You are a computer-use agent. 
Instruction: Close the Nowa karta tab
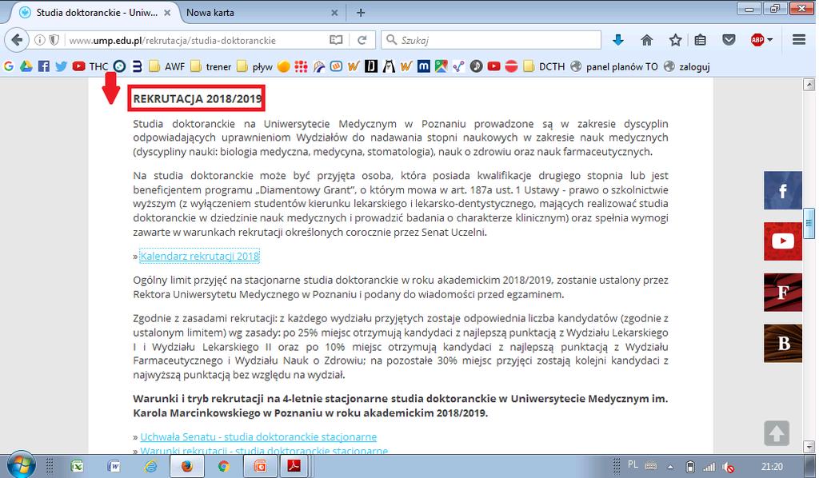point(334,13)
